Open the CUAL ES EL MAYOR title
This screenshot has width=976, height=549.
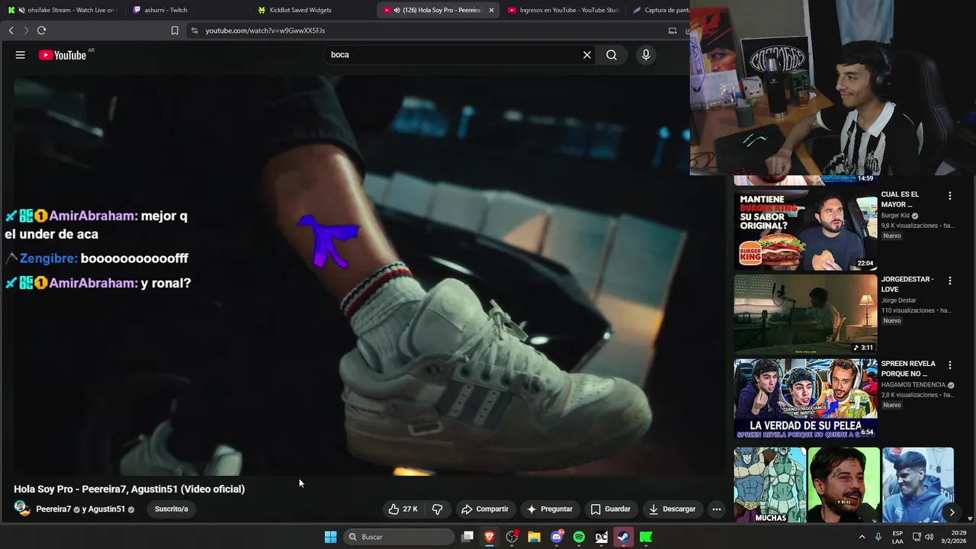(901, 199)
